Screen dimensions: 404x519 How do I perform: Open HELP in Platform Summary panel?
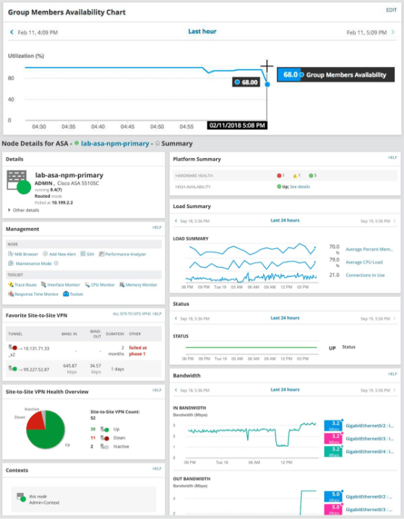pyautogui.click(x=392, y=157)
